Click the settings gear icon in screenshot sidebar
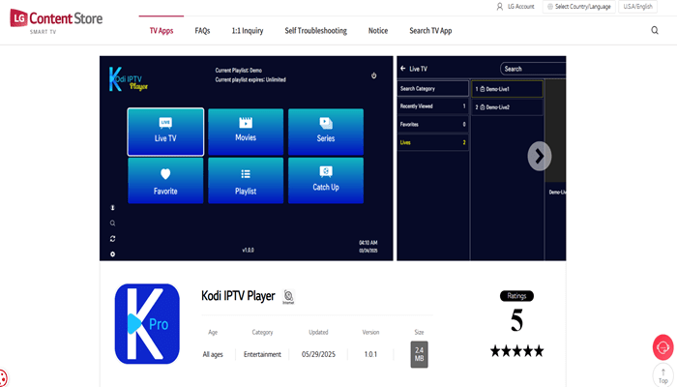 (x=113, y=253)
